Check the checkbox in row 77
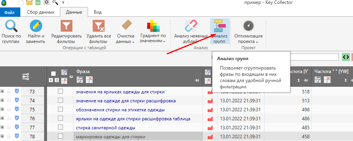This screenshot has height=141, width=353. click(x=60, y=127)
